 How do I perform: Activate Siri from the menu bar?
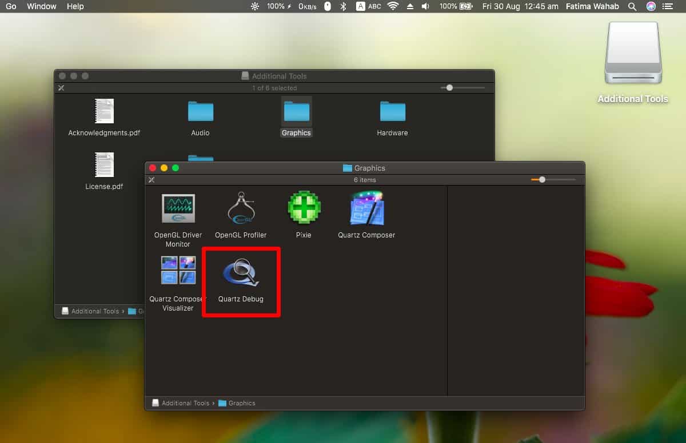click(651, 6)
